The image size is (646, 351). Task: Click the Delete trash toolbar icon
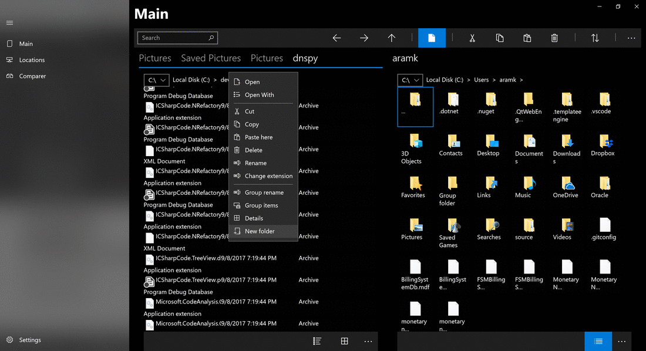coord(554,38)
